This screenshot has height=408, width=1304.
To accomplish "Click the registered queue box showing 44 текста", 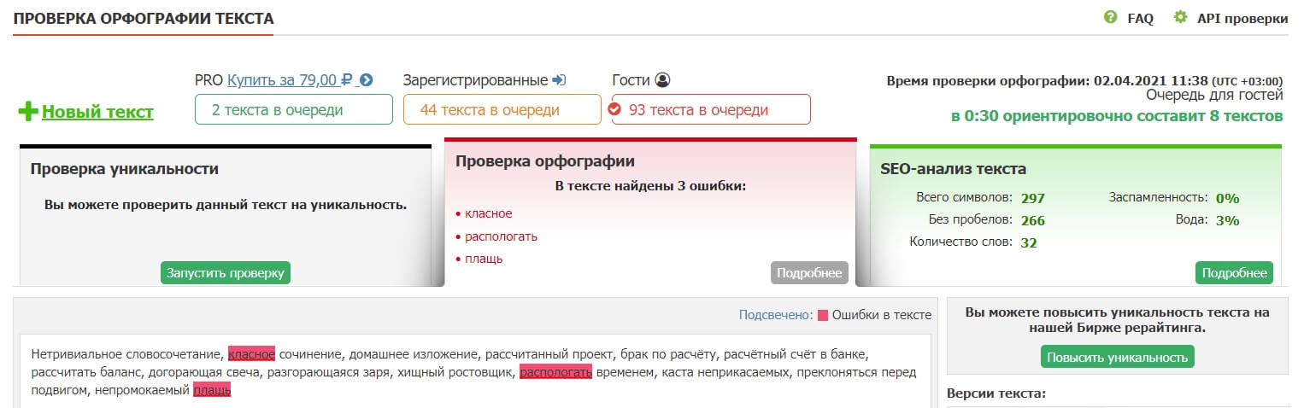I will [x=502, y=109].
